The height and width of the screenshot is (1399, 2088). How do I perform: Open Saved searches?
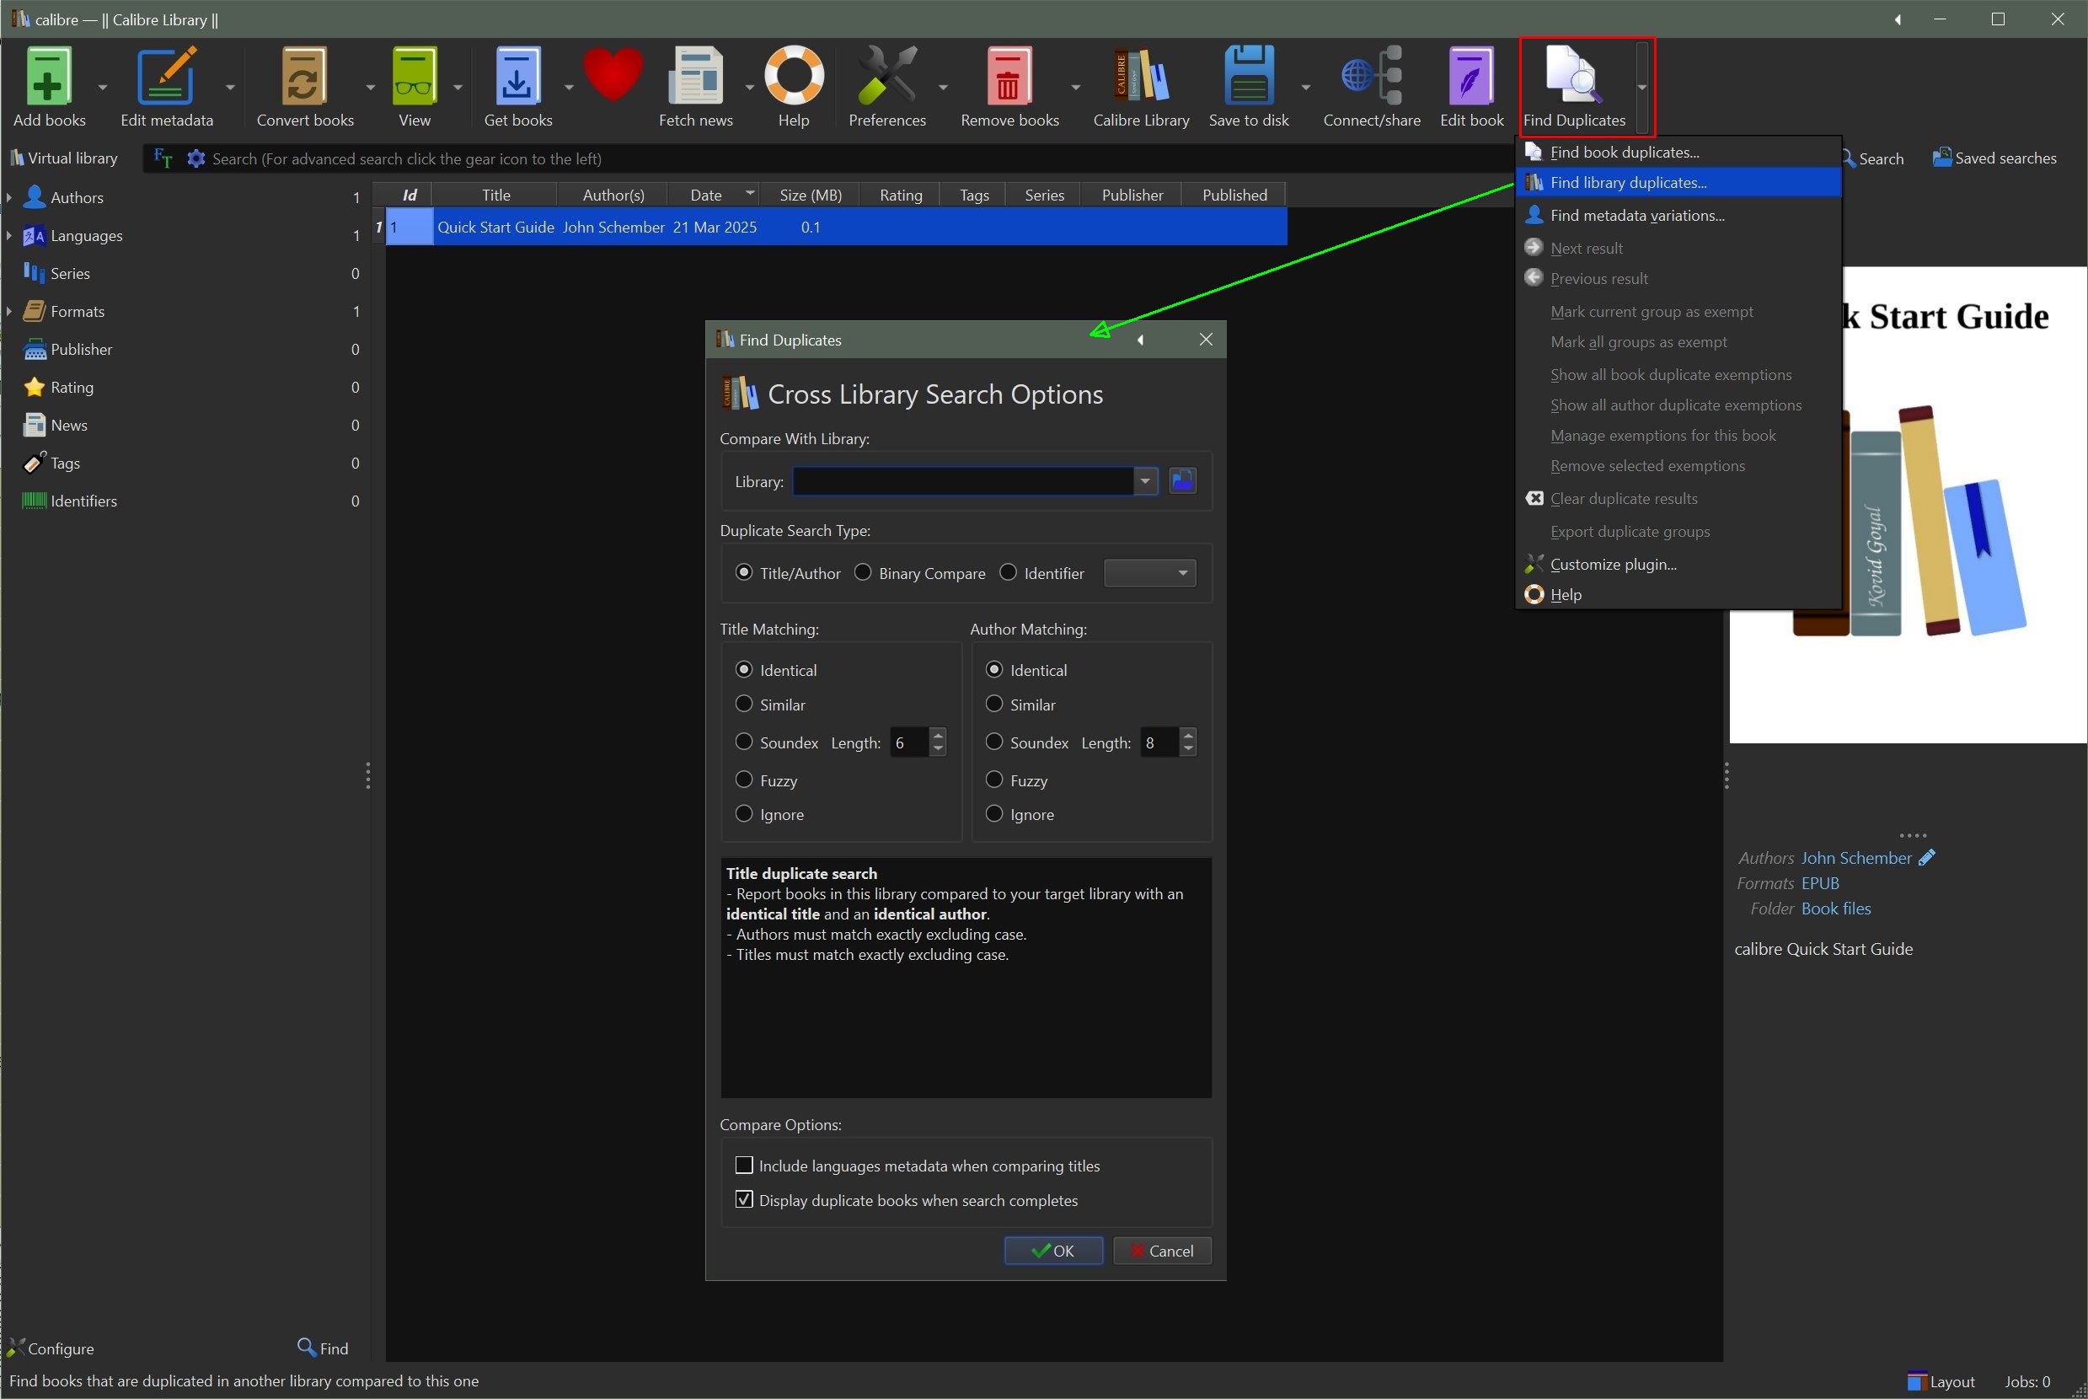[x=1994, y=158]
